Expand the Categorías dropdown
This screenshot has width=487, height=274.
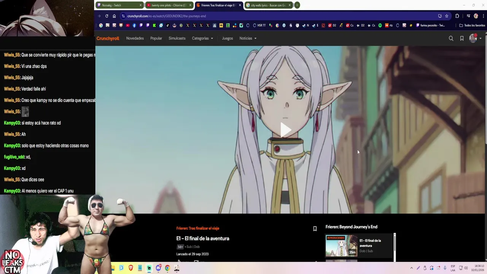coord(202,38)
